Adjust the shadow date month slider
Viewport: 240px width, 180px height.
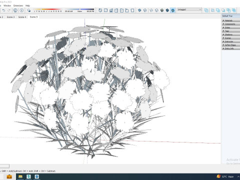[47, 9]
